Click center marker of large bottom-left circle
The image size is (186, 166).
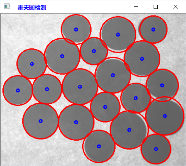[x=41, y=121]
